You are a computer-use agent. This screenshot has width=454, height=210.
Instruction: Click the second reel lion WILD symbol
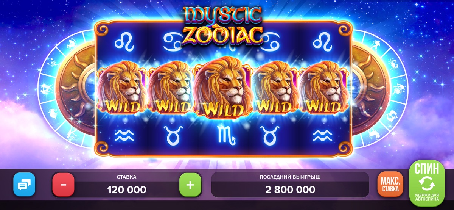click(x=171, y=88)
